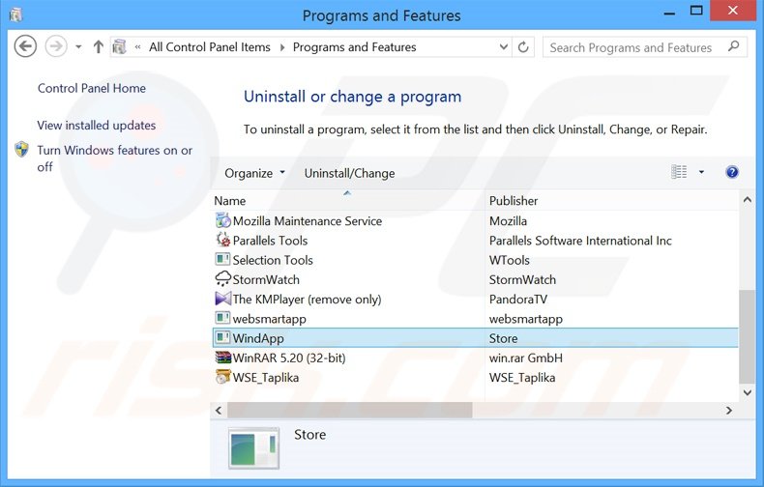This screenshot has width=764, height=487.
Task: Go up one level with Up arrow
Action: click(x=98, y=46)
